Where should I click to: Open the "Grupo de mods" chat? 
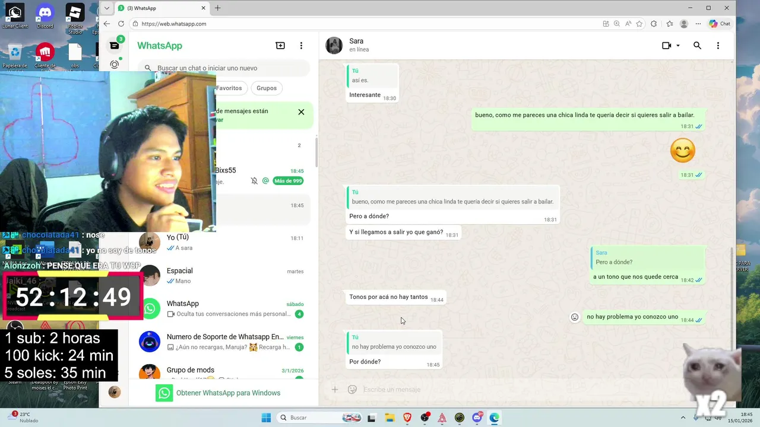point(223,372)
